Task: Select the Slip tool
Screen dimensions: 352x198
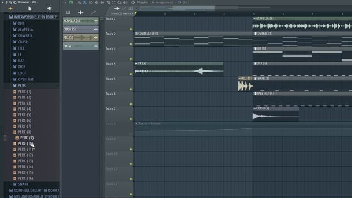Action: coord(102,2)
